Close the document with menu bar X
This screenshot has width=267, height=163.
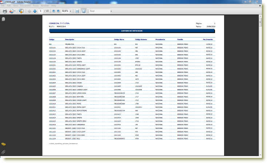pos(260,5)
